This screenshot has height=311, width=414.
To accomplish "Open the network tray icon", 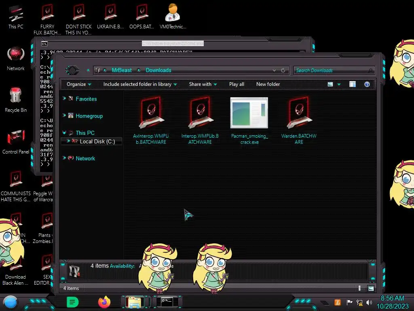I will pyautogui.click(x=359, y=302).
